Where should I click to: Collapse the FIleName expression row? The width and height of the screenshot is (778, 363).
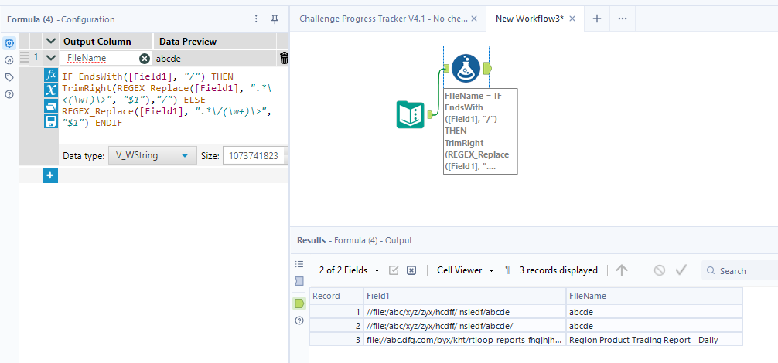pos(51,57)
